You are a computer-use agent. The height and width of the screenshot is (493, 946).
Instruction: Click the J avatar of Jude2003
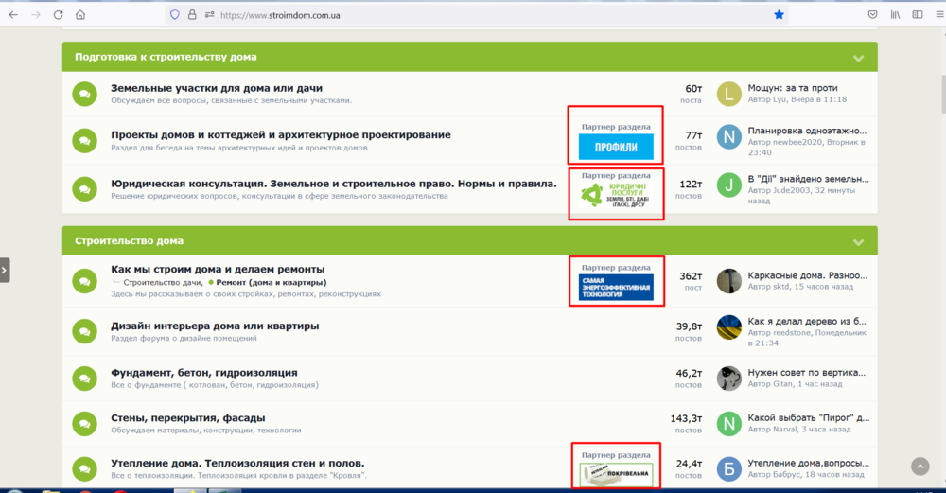point(728,185)
